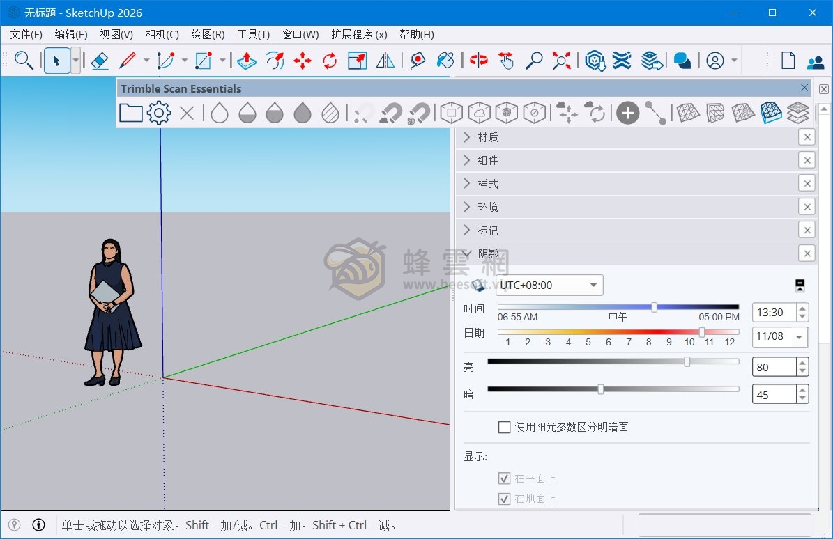Click the user account profile icon

(x=715, y=61)
